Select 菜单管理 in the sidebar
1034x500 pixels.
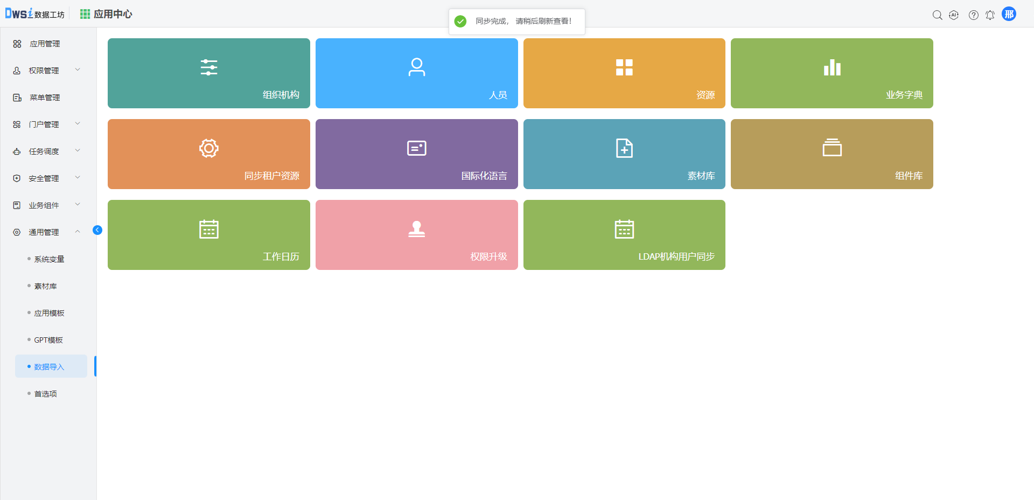pos(45,98)
